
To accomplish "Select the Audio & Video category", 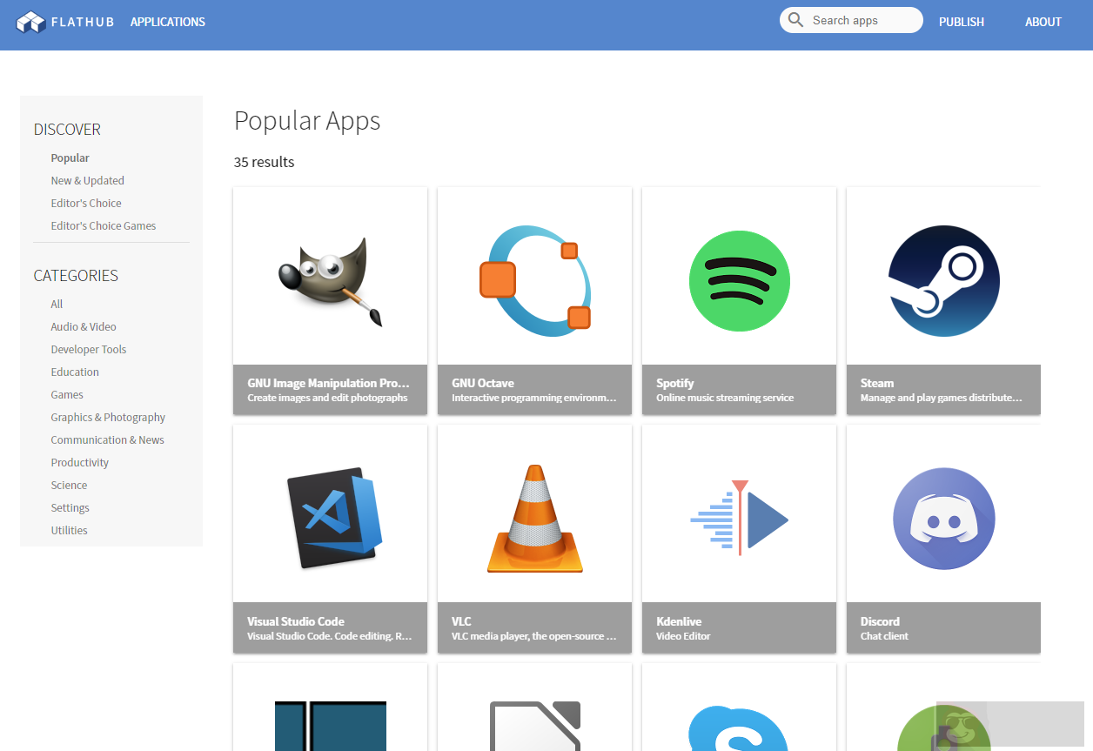I will [x=83, y=326].
